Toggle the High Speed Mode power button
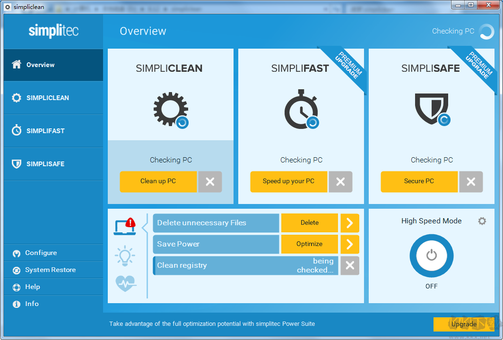The width and height of the screenshot is (503, 340). 431,255
